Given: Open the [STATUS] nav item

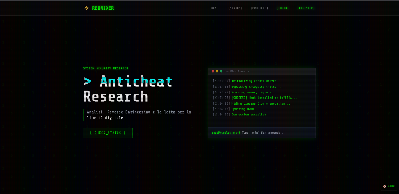Looking at the screenshot, I should pos(235,8).
